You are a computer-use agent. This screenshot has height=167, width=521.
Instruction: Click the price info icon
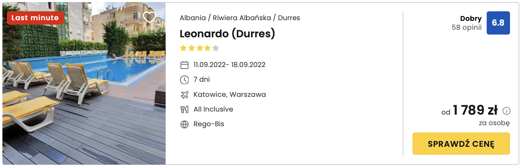(506, 111)
